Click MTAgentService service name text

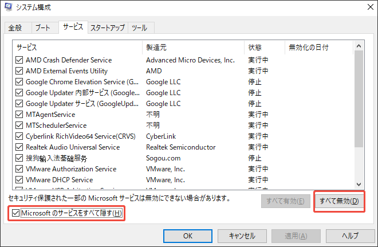(50, 115)
